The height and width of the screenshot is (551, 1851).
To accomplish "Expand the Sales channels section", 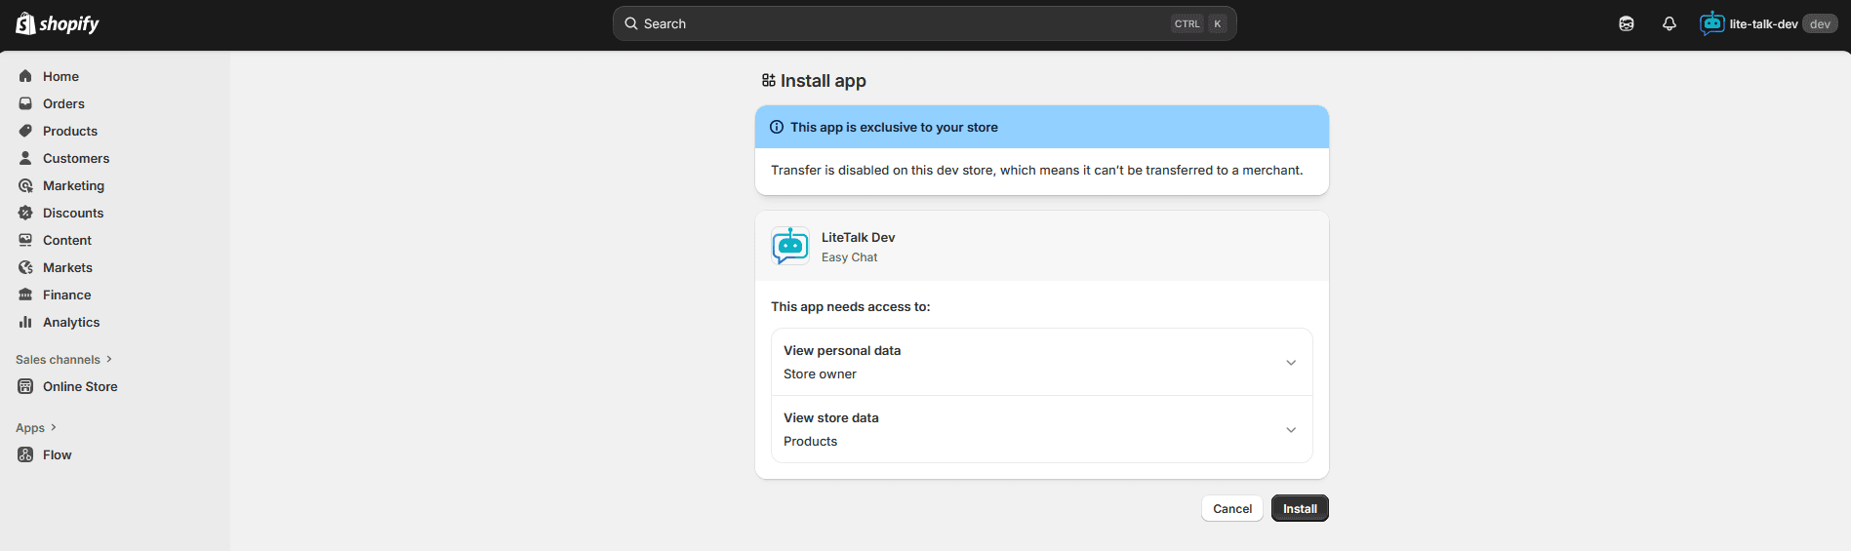I will coord(64,360).
